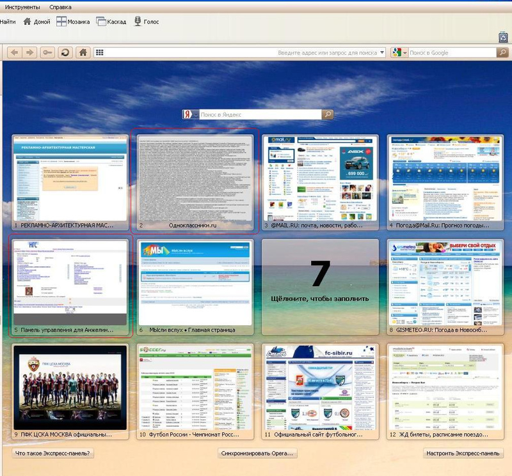512x476 pixels.
Task: Open speed dial 8 GISMETEO.RU
Action: [x=445, y=287]
